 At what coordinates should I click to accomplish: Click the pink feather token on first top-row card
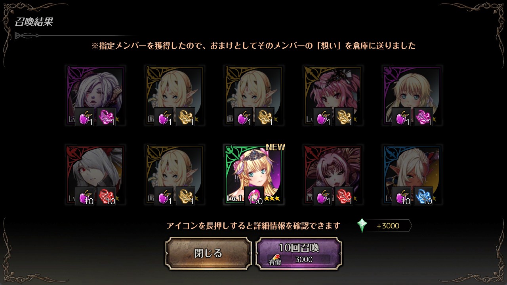[x=106, y=117]
